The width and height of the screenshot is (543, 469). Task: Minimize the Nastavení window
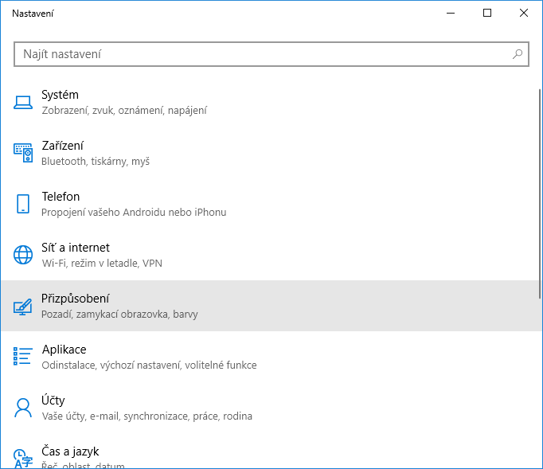pyautogui.click(x=451, y=14)
